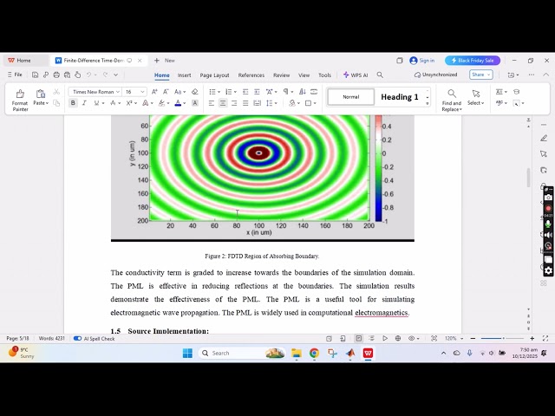Click the vertical document scrollbar

point(528,178)
